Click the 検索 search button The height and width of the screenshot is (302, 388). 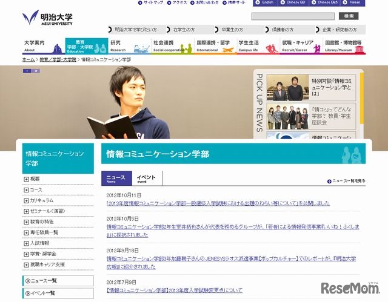(349, 16)
